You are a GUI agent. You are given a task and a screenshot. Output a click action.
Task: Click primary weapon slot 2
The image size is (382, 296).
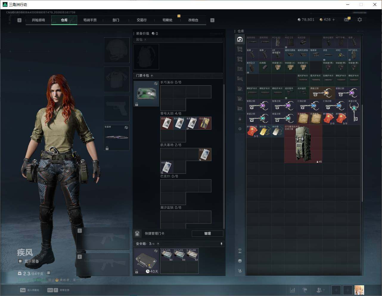103,265
